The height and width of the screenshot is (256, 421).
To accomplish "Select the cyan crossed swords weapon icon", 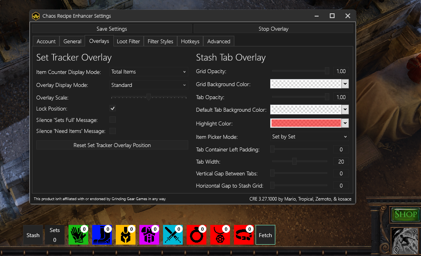I will pos(173,235).
